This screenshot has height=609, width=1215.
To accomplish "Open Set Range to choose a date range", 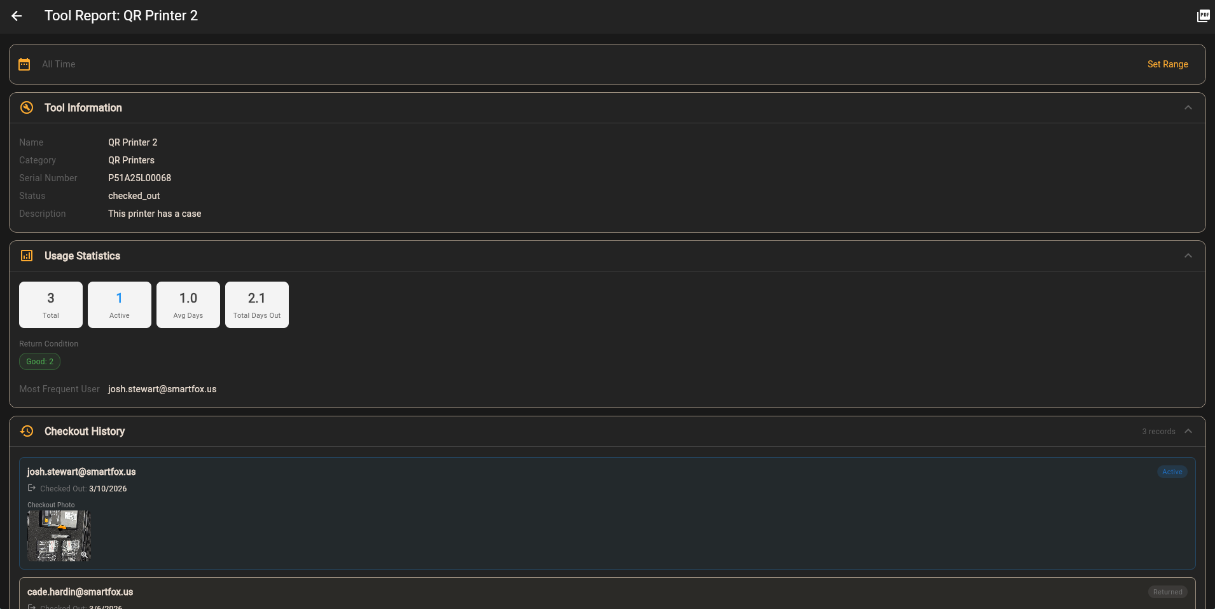I will pos(1167,64).
